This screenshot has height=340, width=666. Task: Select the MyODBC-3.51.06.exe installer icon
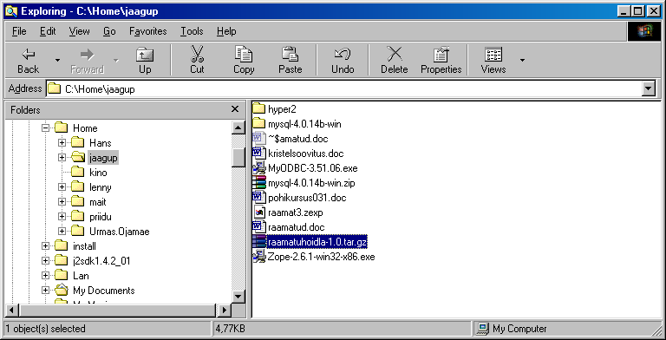click(x=258, y=168)
